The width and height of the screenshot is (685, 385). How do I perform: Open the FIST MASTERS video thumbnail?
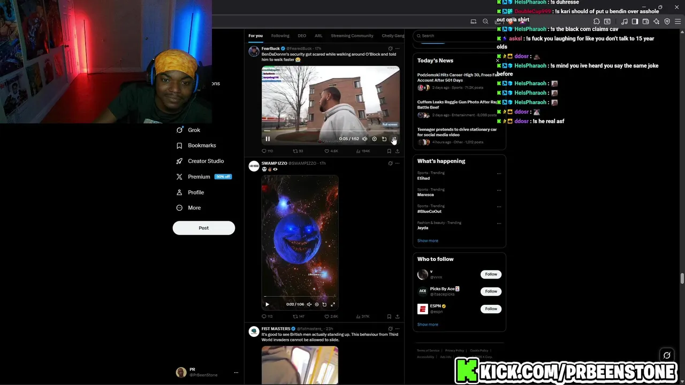coord(300,365)
